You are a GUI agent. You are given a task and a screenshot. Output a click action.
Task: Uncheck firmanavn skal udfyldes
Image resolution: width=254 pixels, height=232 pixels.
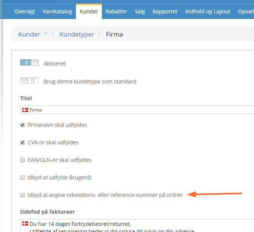click(x=23, y=125)
